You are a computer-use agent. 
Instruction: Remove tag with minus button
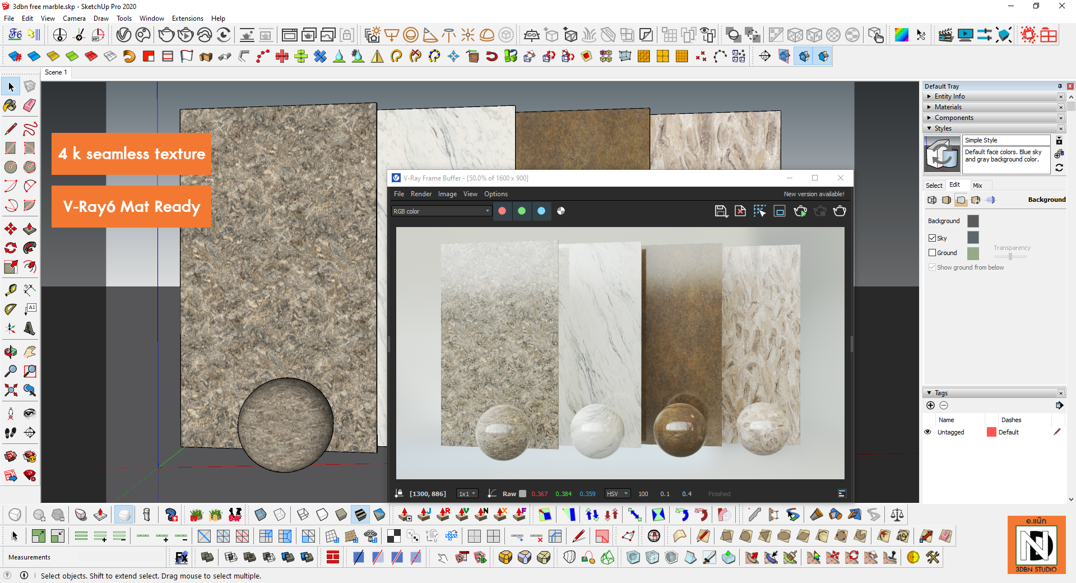tap(944, 405)
